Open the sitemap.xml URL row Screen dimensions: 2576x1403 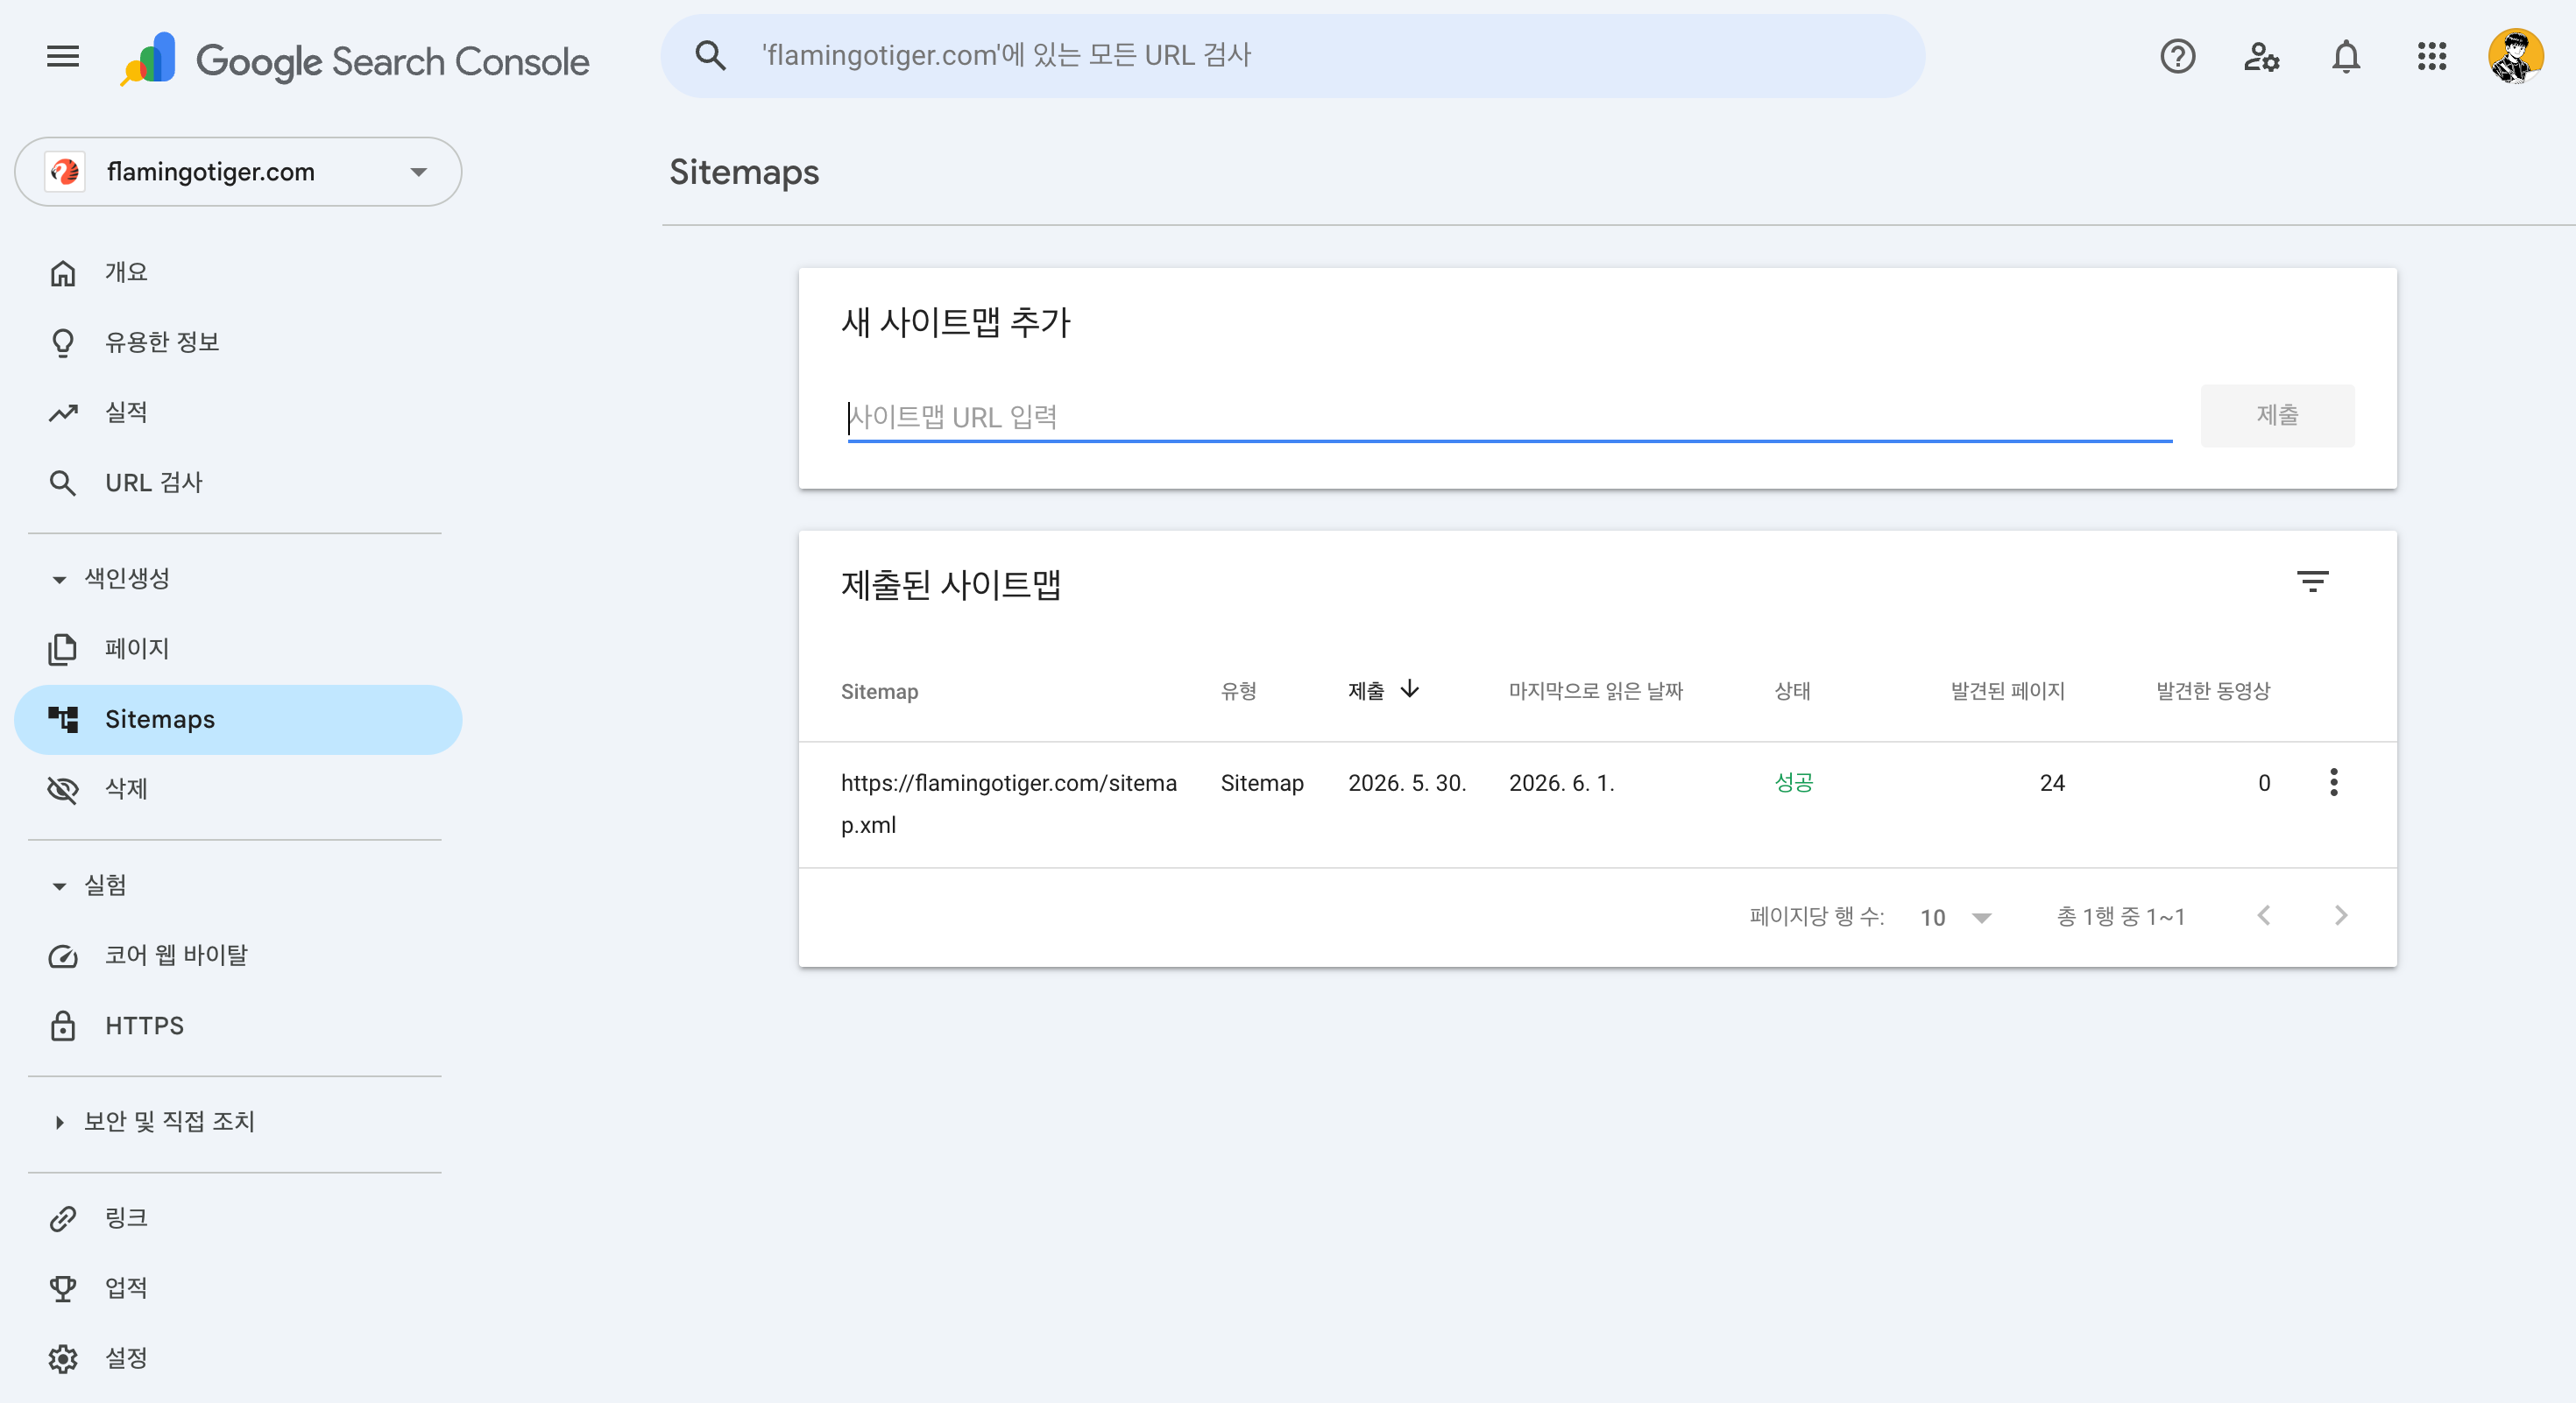click(x=1597, y=805)
